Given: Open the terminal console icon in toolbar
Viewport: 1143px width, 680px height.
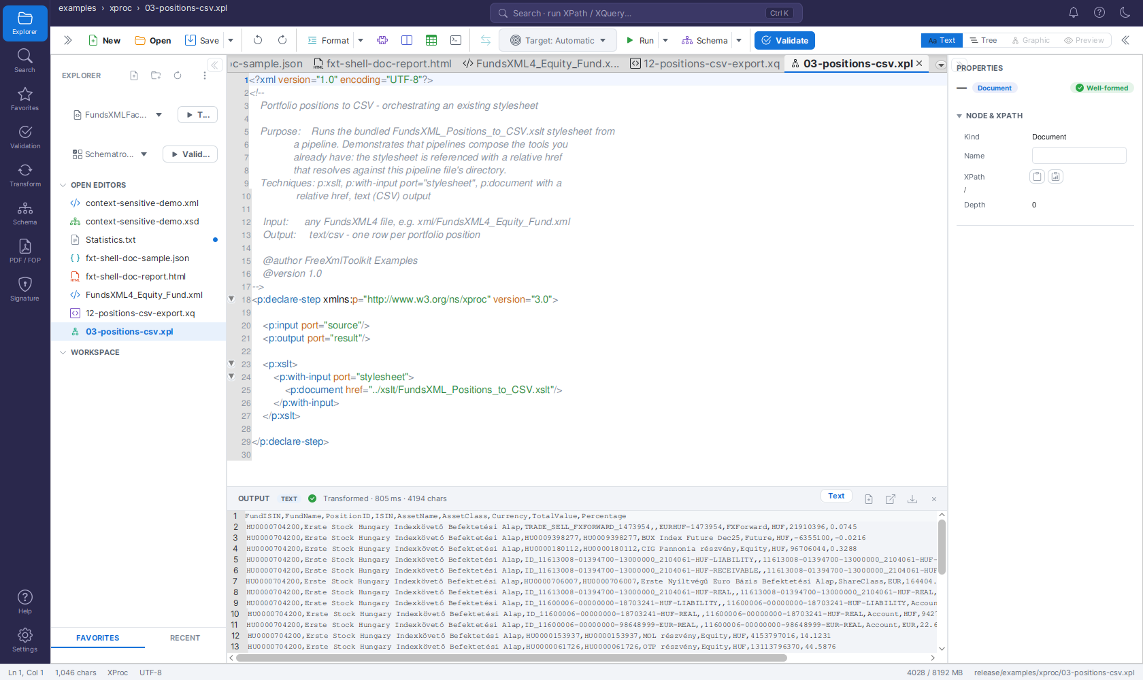Looking at the screenshot, I should point(456,40).
